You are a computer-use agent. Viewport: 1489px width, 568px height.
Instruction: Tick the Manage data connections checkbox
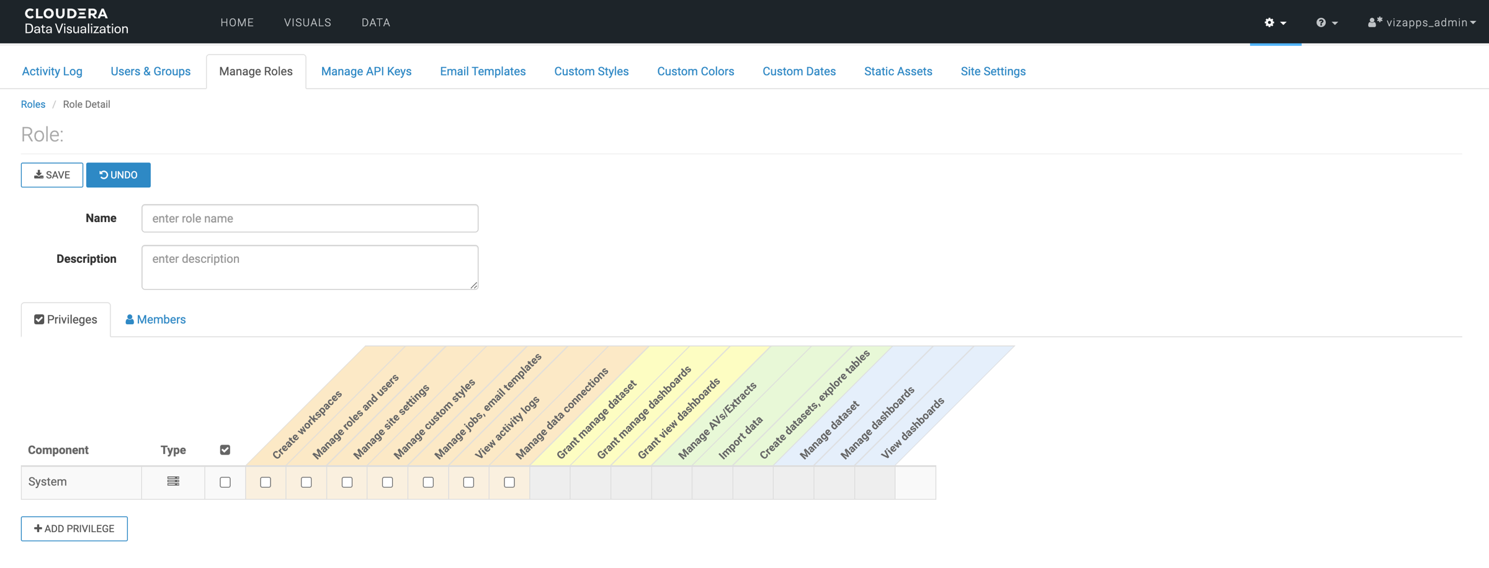coord(509,482)
